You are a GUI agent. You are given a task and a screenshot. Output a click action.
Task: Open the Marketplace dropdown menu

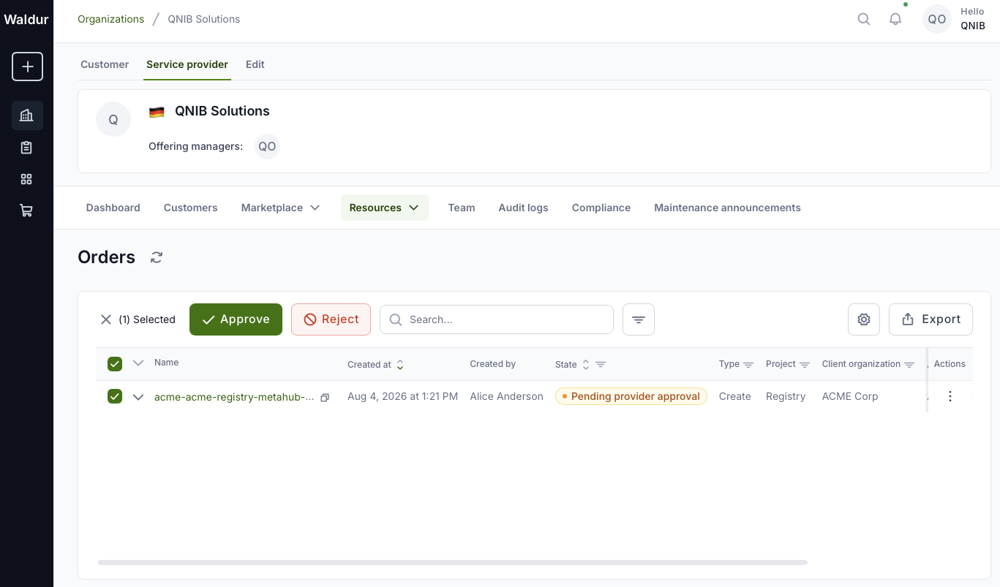(x=280, y=208)
